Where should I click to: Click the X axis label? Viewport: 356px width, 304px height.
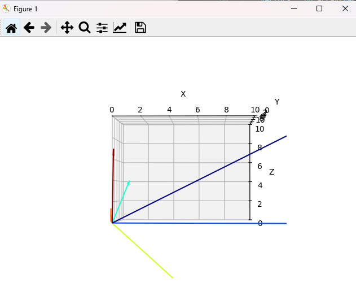[x=183, y=94]
